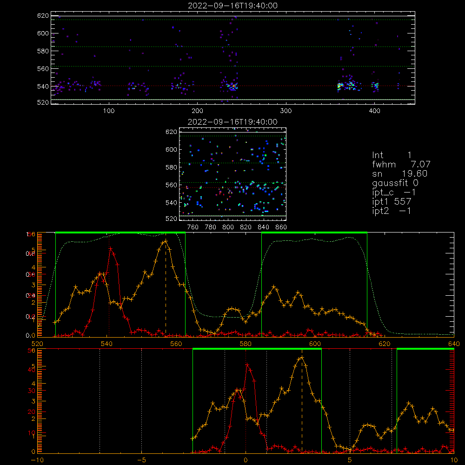
Task: Click x-axis label 10 on the bottom plot
Action: click(454, 460)
